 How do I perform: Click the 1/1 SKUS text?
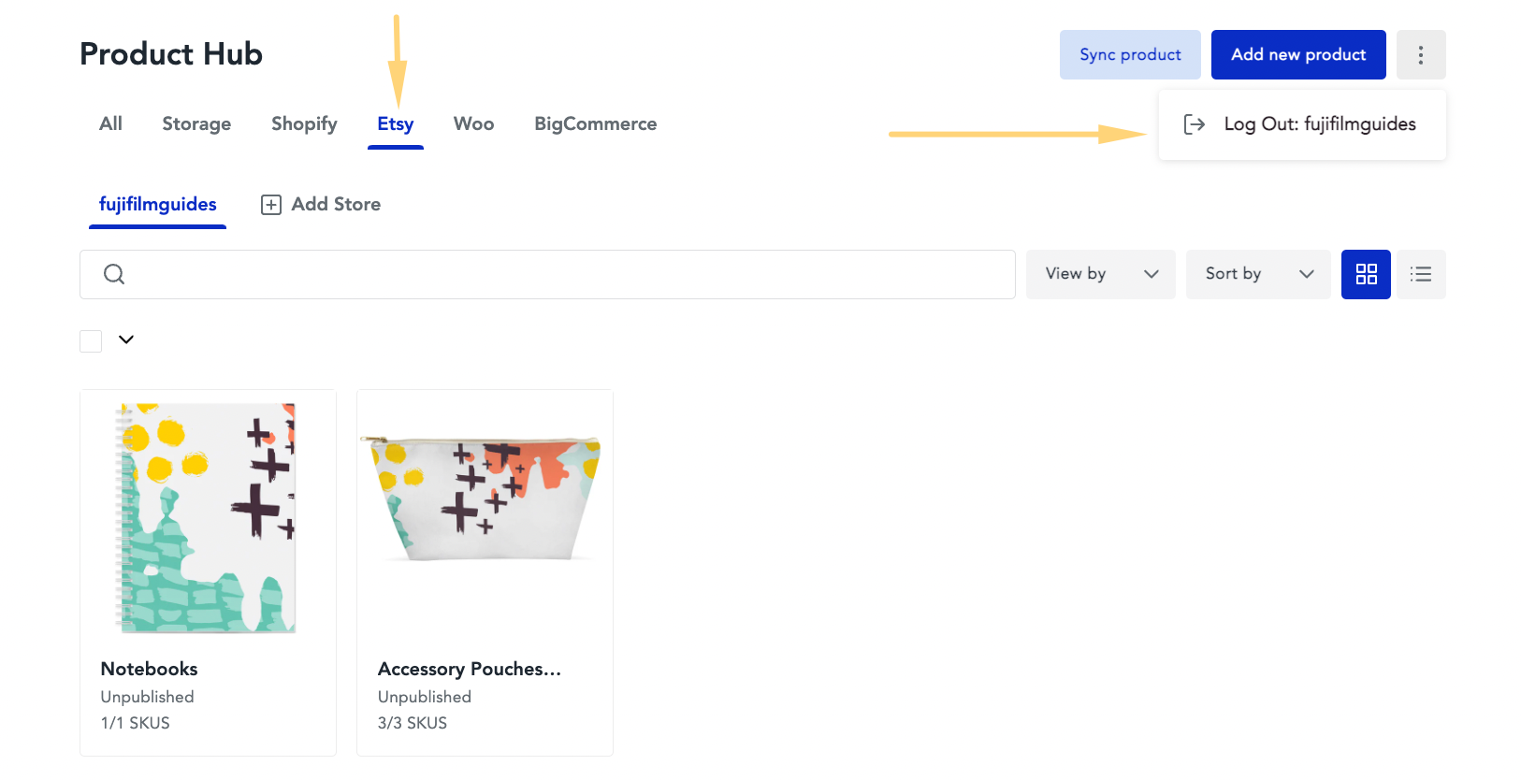pyautogui.click(x=136, y=723)
